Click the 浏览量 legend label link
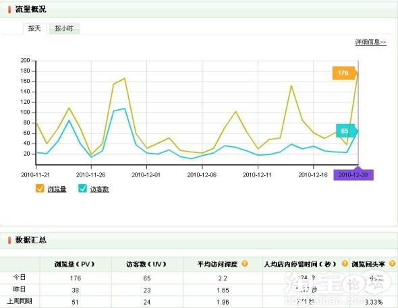Viewport: 398px width, 308px height. coord(57,189)
